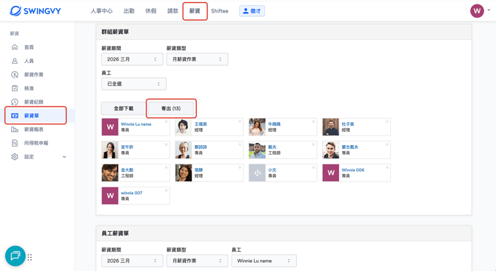Open 員工 dropdown showing Winnie Lu name
The image size is (496, 271).
coord(264,261)
